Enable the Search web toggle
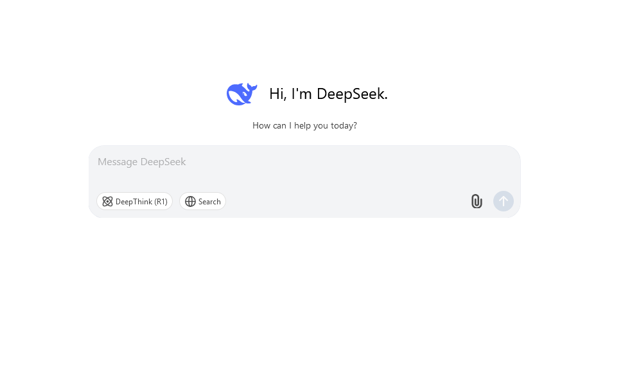The height and width of the screenshot is (365, 623). coord(202,202)
